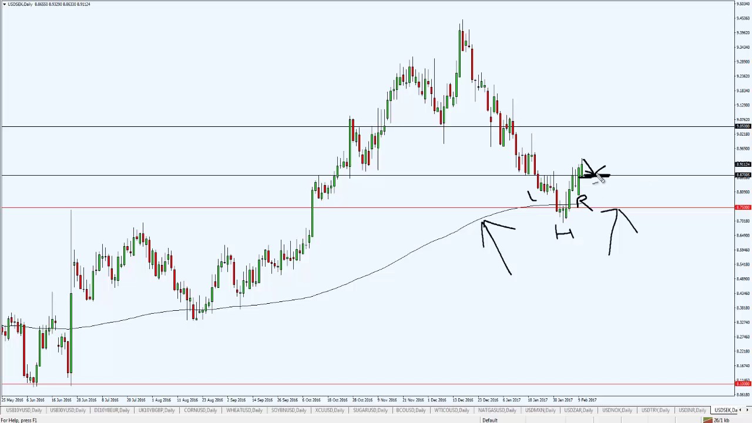Switch to the XCUUSD,Daily tab
The image size is (752, 423).
(330, 410)
